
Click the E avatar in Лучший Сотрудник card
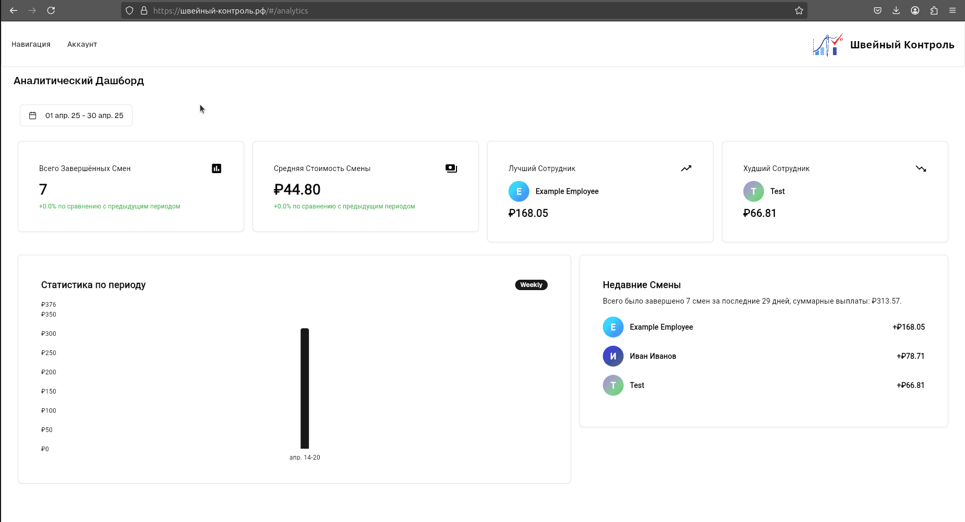pos(519,191)
